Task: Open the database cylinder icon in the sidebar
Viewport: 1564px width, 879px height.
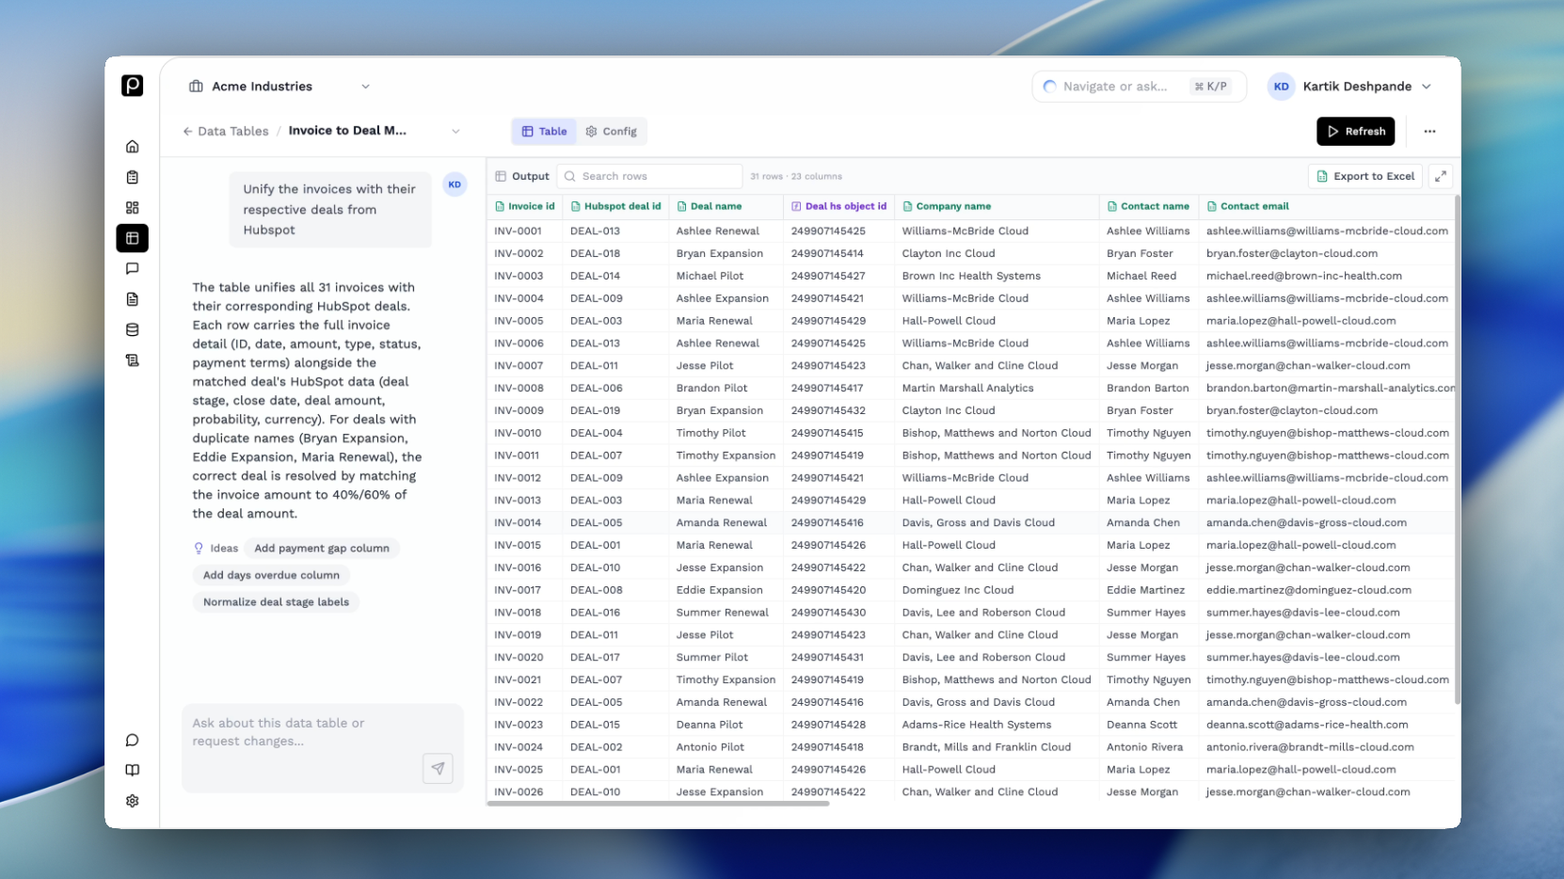Action: click(x=133, y=330)
